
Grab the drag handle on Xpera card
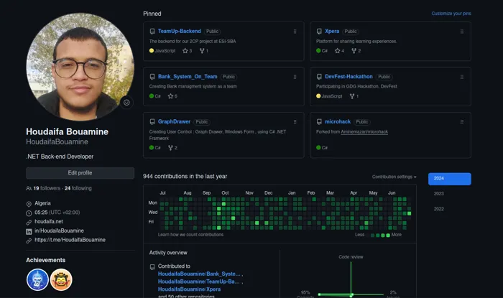[461, 32]
